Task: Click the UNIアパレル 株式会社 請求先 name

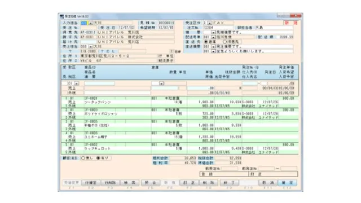Action: pos(121,37)
